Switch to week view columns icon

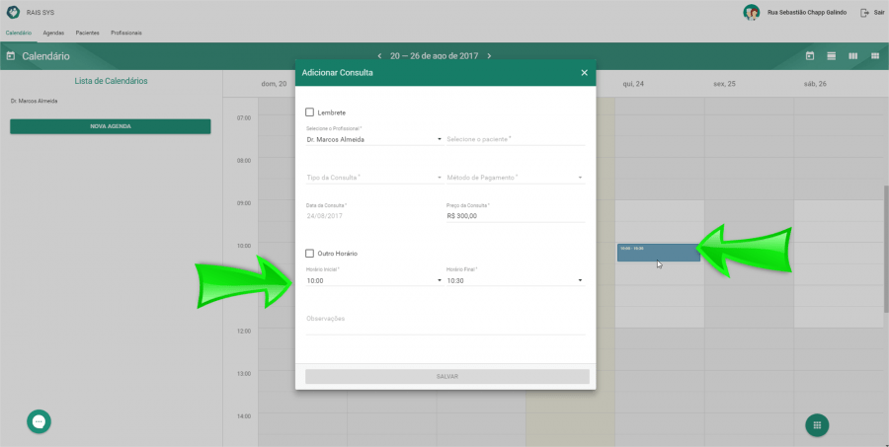(x=852, y=55)
